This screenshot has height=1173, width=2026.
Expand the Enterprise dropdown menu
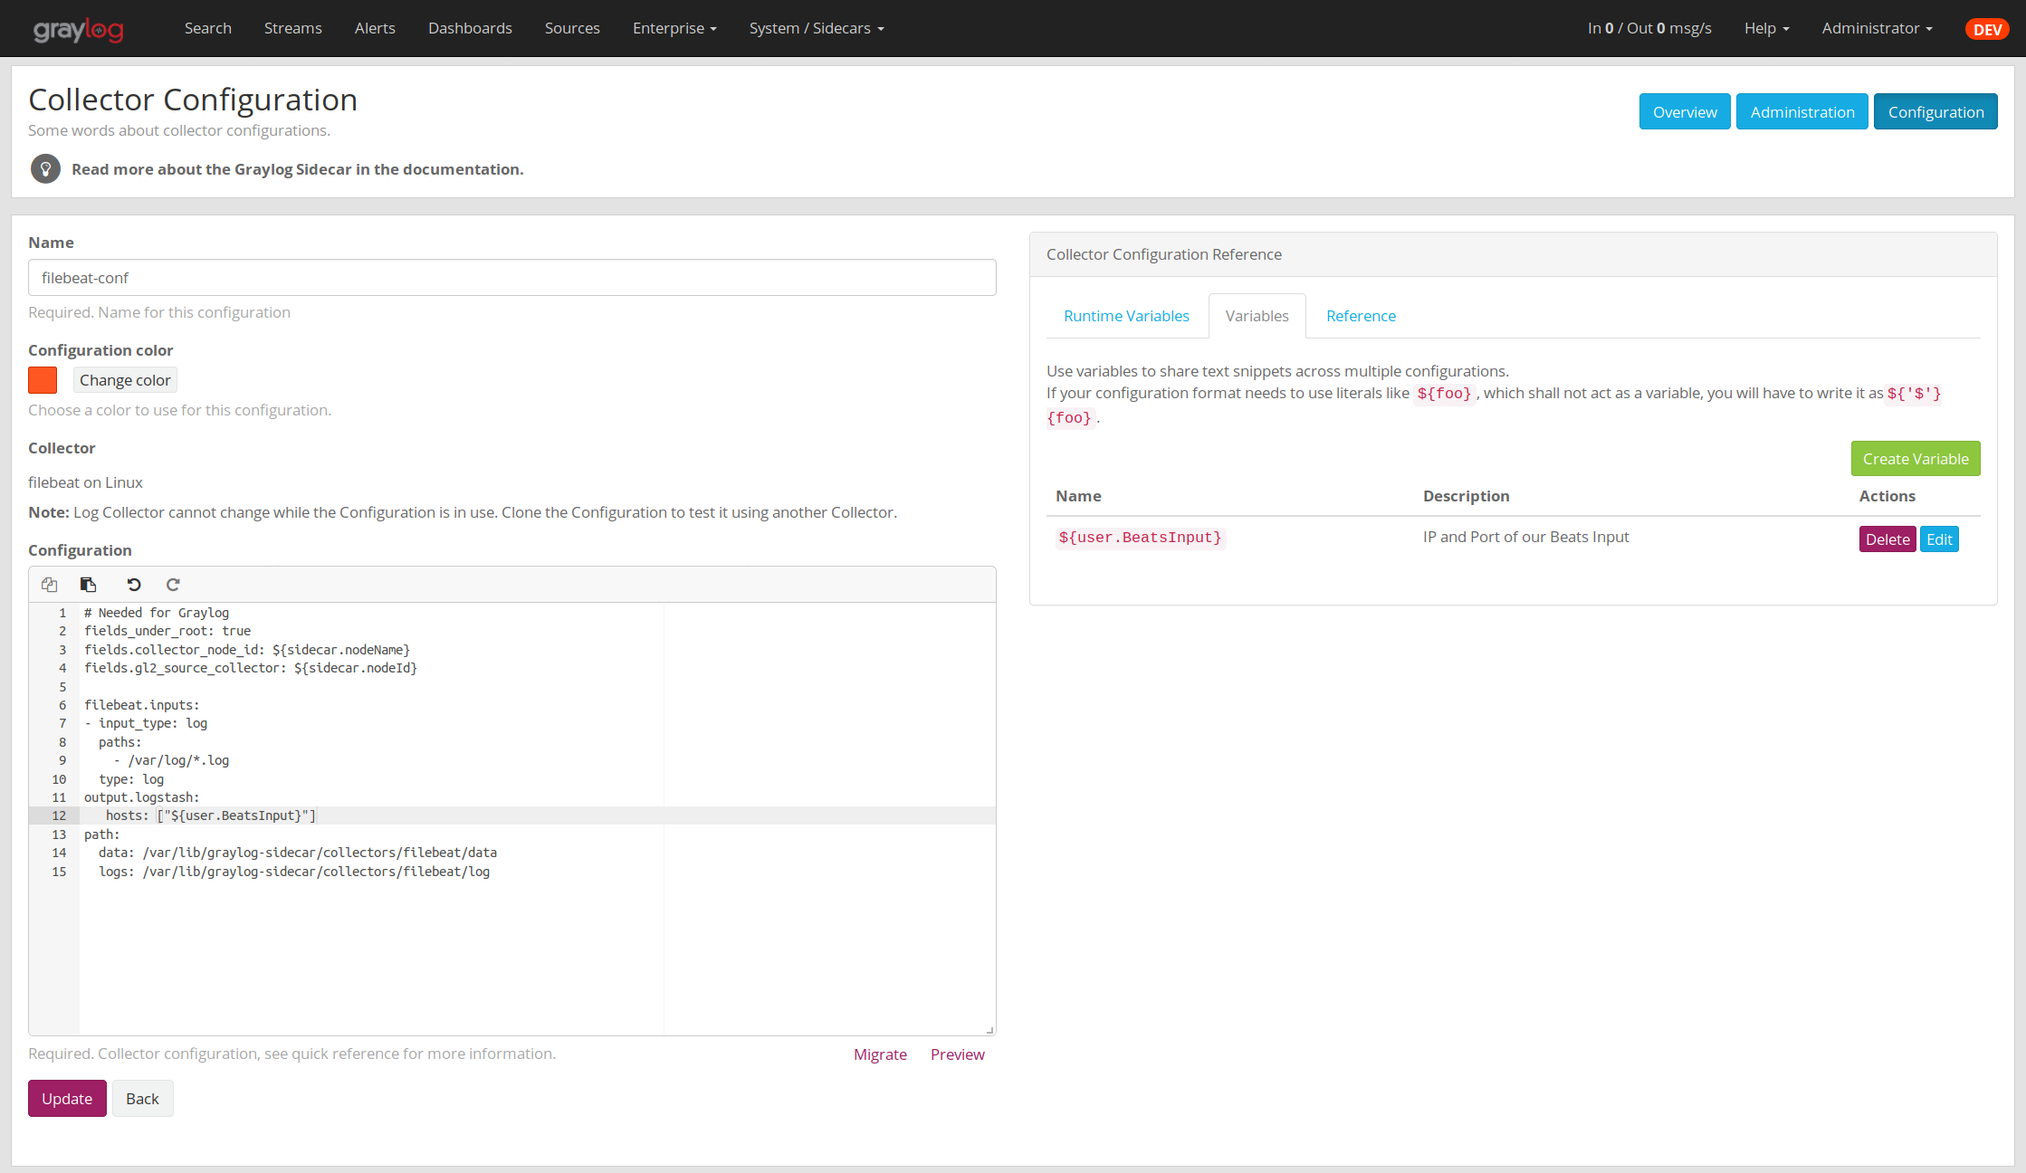(674, 28)
